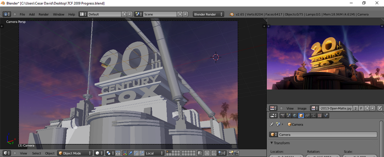
Task: Open the Properties editor type selector
Action: (x=273, y=115)
